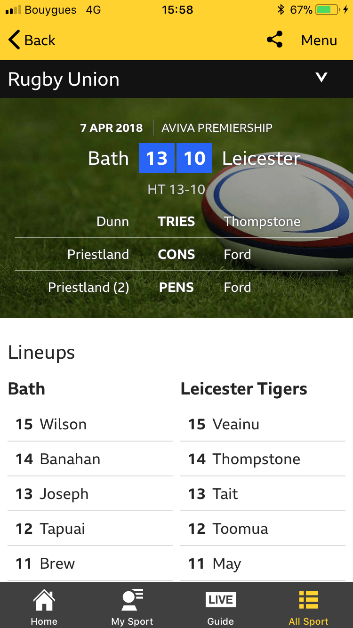Tap the share icon in header
353x628 pixels.
point(275,40)
